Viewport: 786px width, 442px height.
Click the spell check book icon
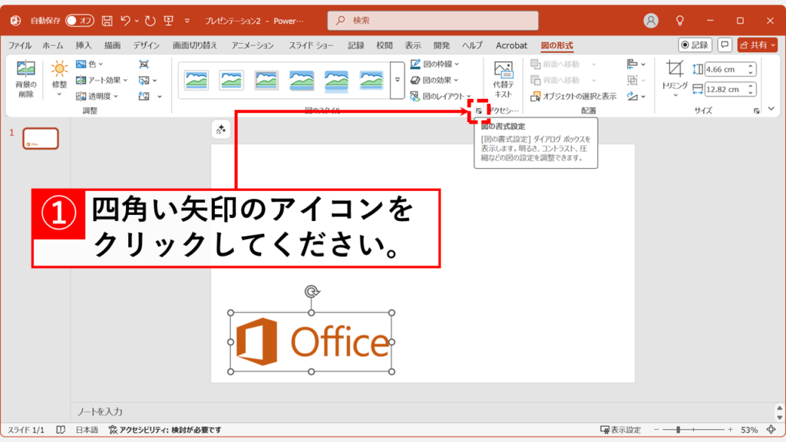pos(61,430)
